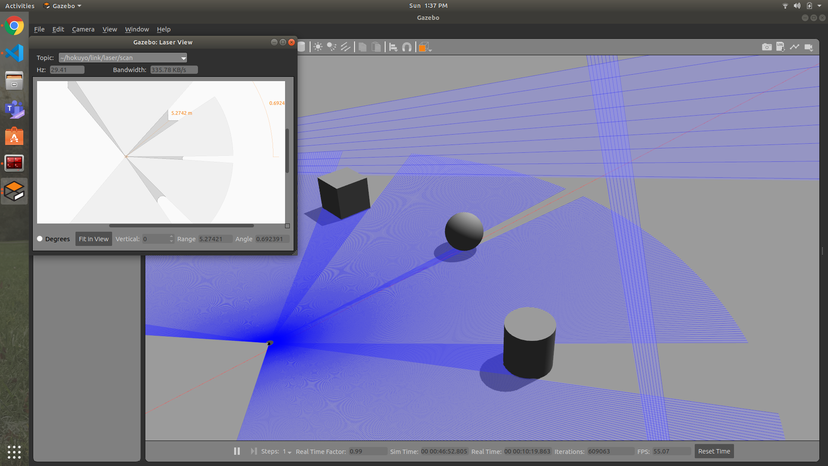
Task: Open the plot window icon
Action: (x=794, y=47)
